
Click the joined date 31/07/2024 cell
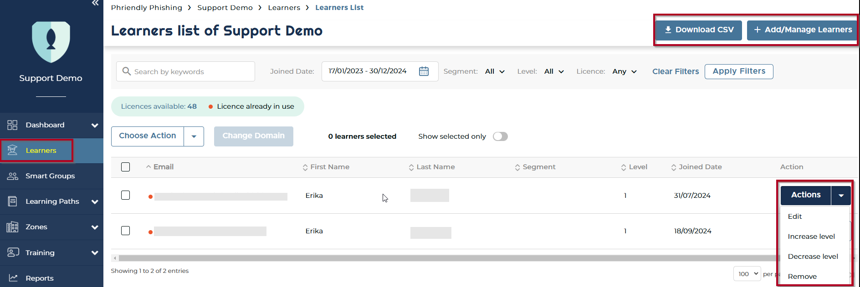click(x=692, y=196)
